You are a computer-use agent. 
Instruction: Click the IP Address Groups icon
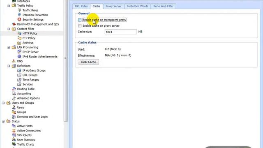point(19,70)
